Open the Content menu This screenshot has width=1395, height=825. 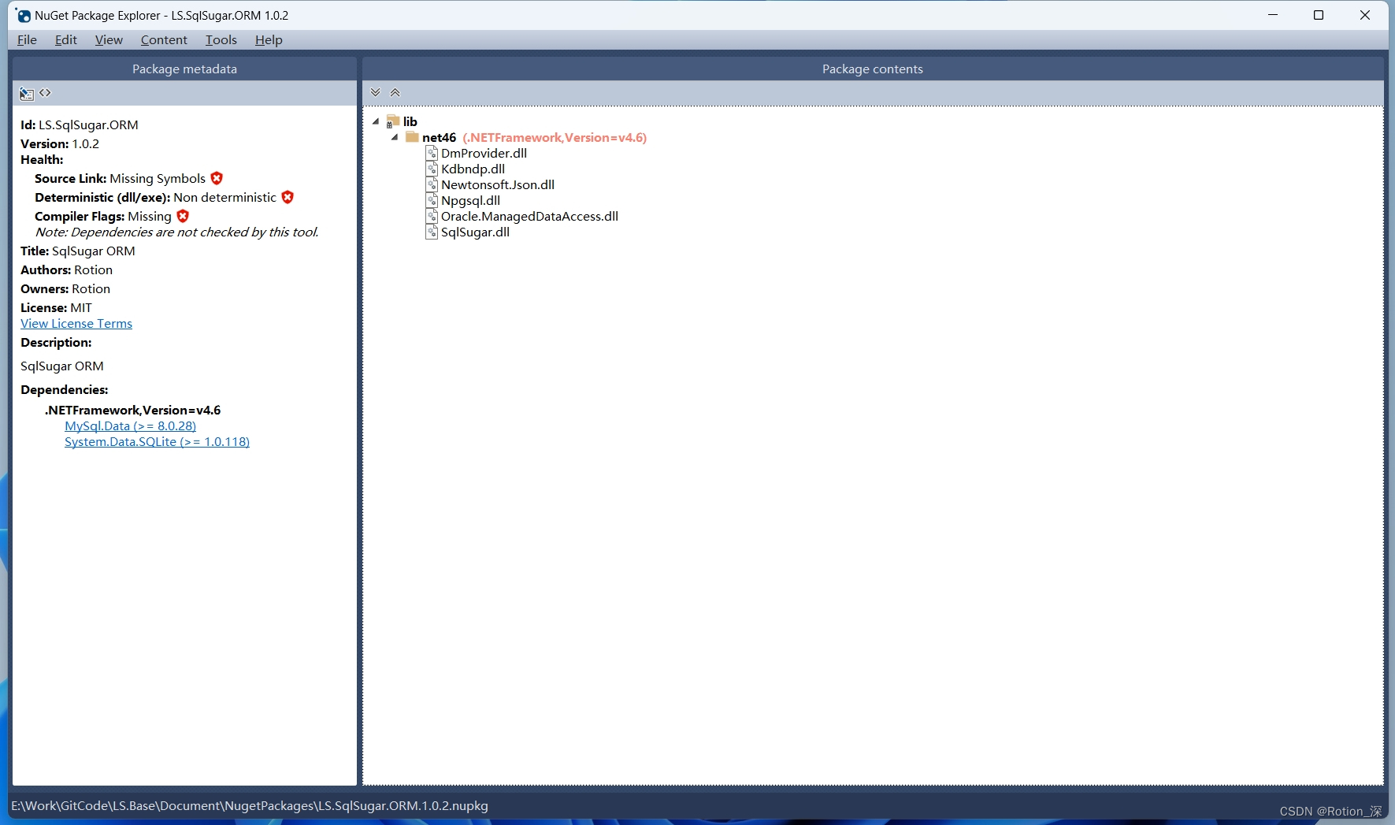pyautogui.click(x=164, y=39)
